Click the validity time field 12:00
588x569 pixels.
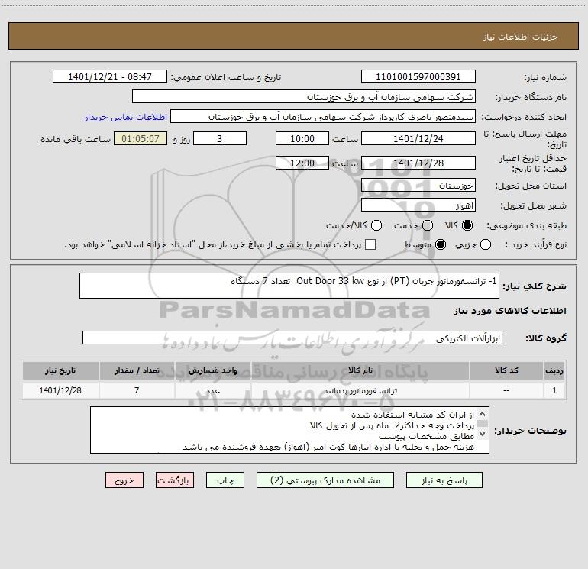point(302,163)
